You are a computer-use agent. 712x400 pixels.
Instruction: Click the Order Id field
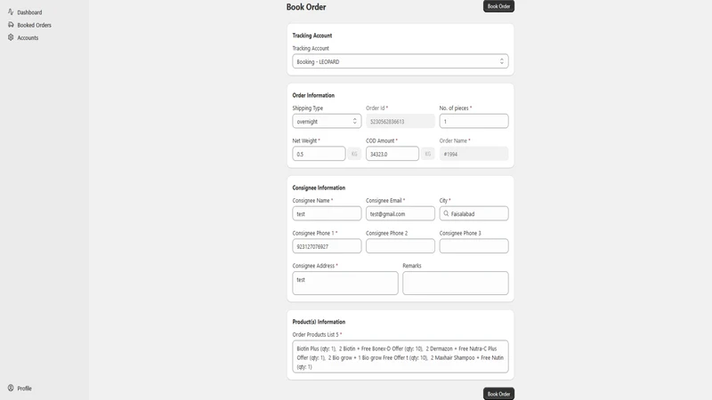(400, 121)
